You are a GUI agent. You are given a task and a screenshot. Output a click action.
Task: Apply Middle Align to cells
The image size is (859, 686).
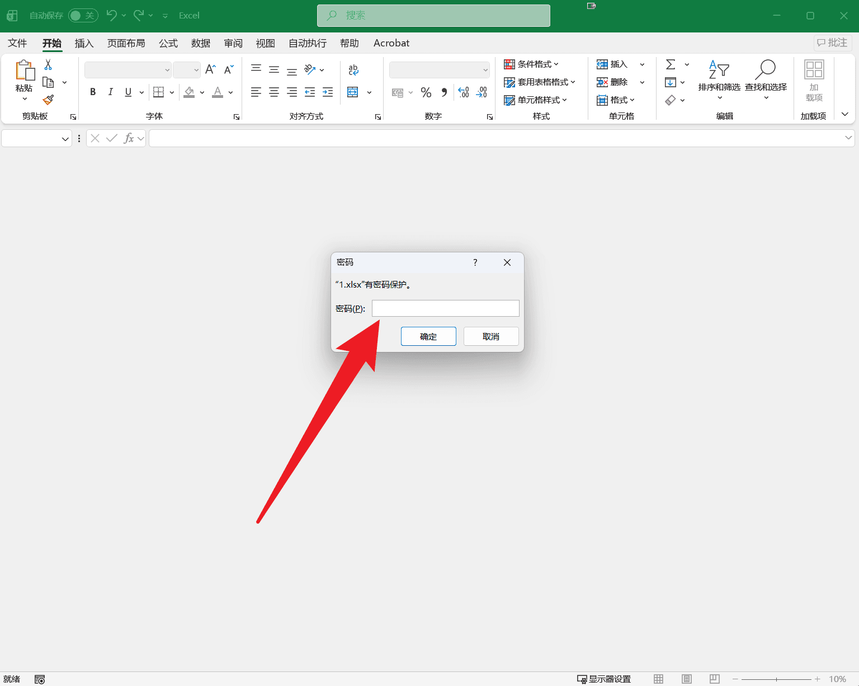tap(274, 69)
